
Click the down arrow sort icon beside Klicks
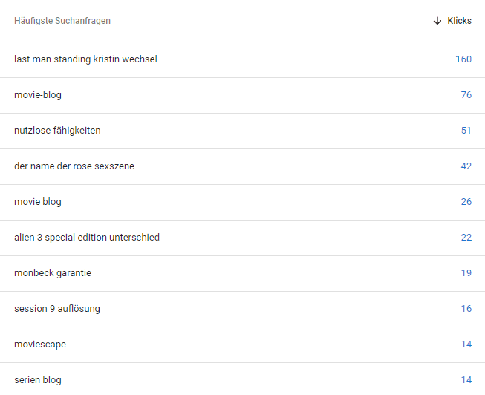[x=437, y=21]
